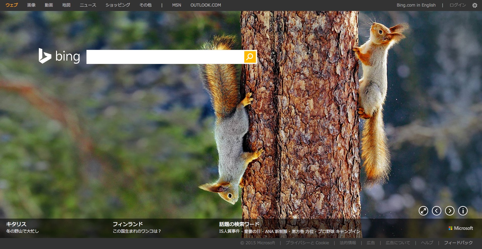
Task: Go to next background image arrow
Action: pos(449,211)
